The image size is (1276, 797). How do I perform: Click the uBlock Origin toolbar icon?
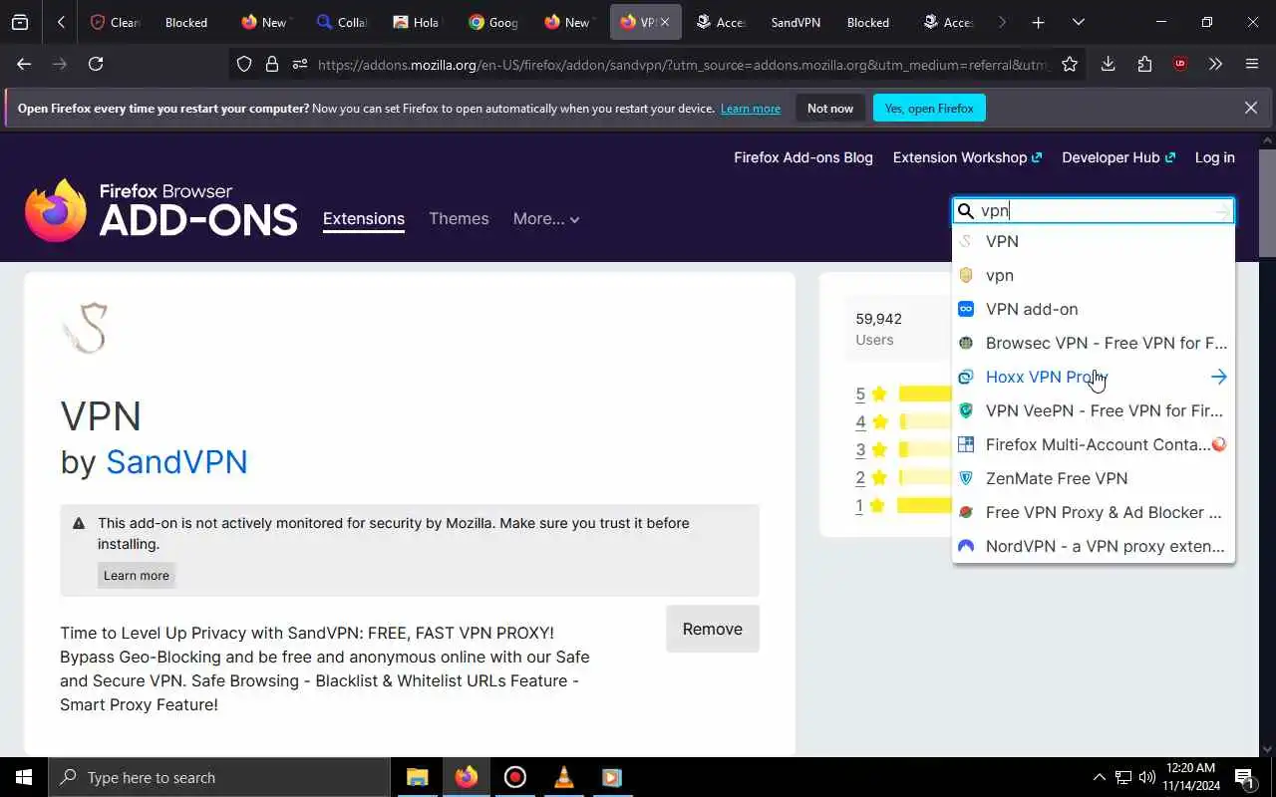1180,64
